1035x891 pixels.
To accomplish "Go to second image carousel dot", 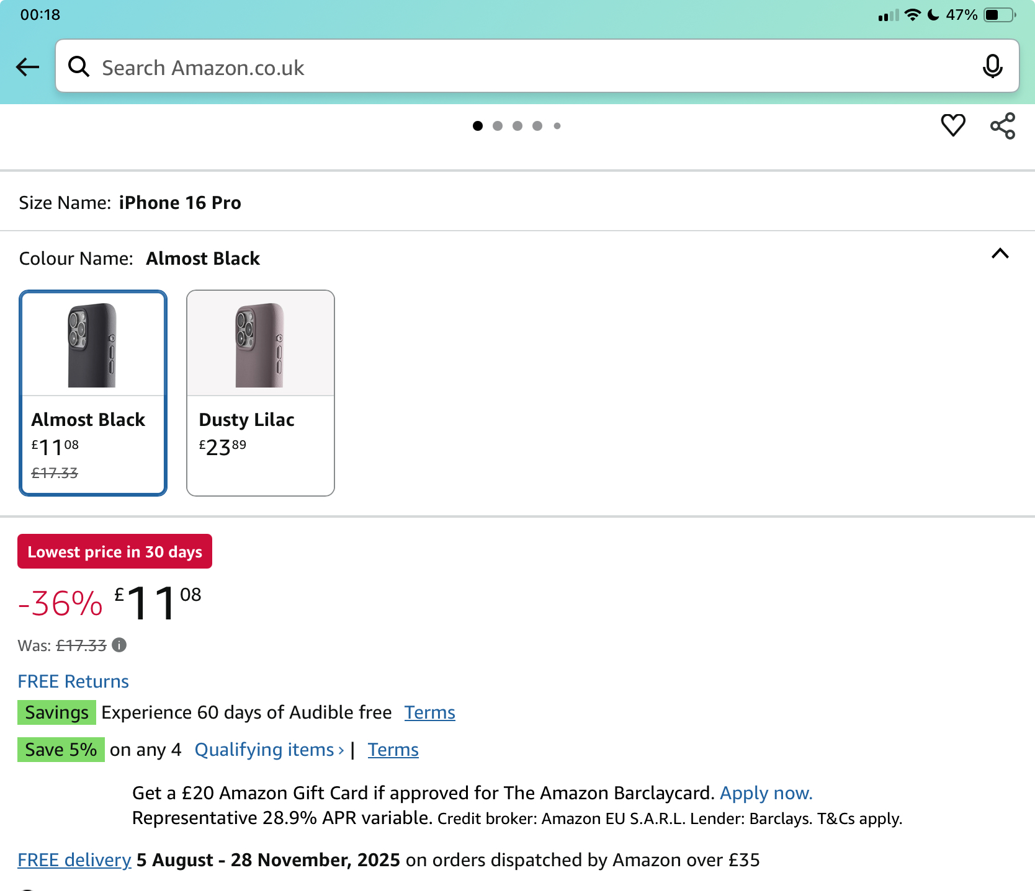I will (498, 126).
